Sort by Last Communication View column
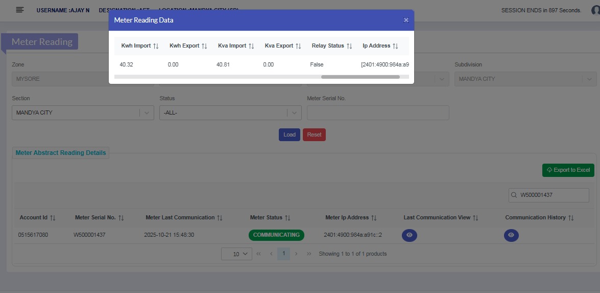This screenshot has width=600, height=293. click(475, 218)
